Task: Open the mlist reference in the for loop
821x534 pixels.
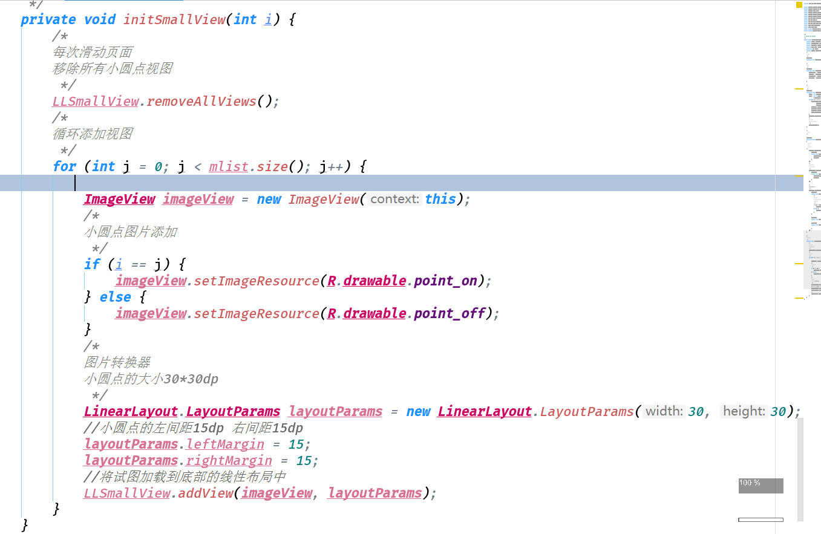Action: pos(228,166)
